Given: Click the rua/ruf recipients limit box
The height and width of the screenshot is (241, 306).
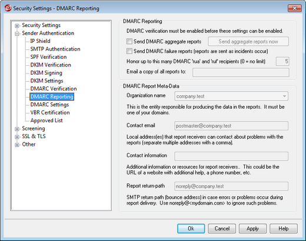Looking at the screenshot, I should tap(282, 61).
